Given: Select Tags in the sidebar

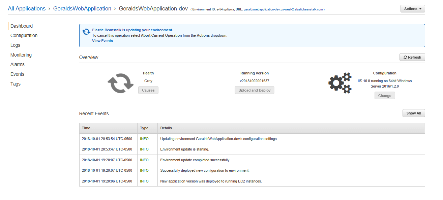Looking at the screenshot, I should 16,84.
